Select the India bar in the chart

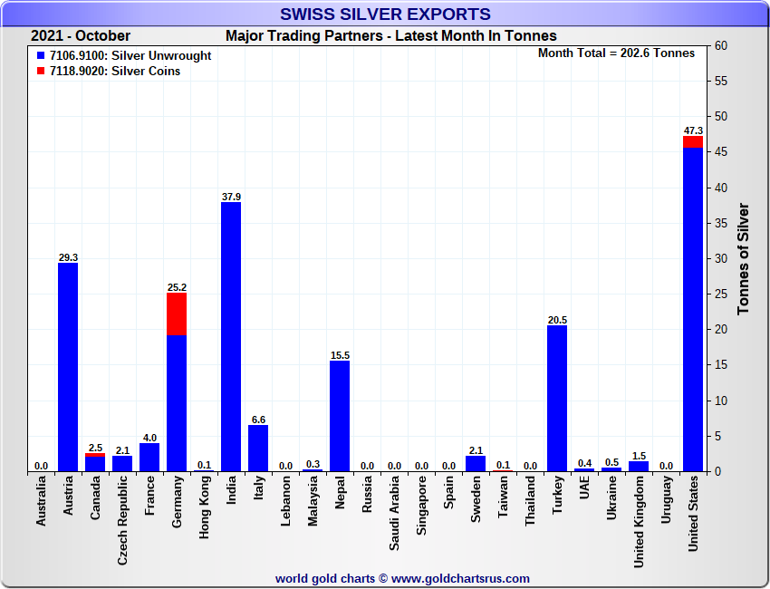coord(231,335)
